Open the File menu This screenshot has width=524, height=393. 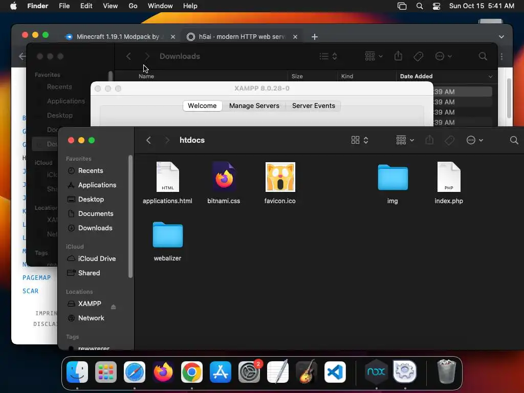(x=64, y=6)
